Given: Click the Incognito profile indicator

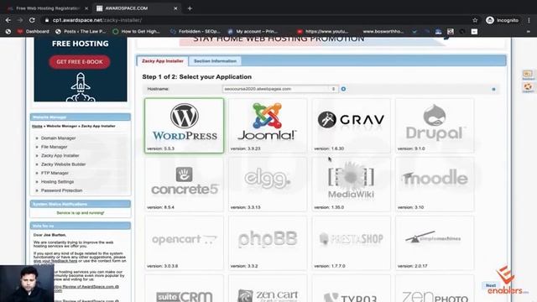Looking at the screenshot, I should pyautogui.click(x=502, y=20).
